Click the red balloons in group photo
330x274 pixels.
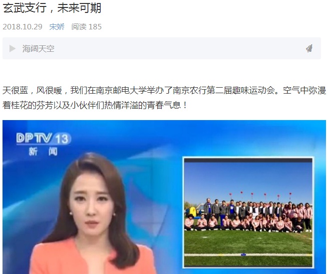tap(261, 195)
